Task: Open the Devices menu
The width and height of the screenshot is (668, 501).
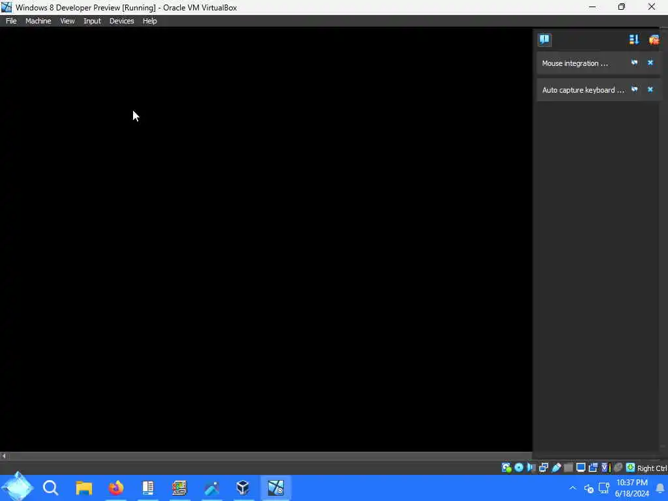Action: (x=121, y=21)
